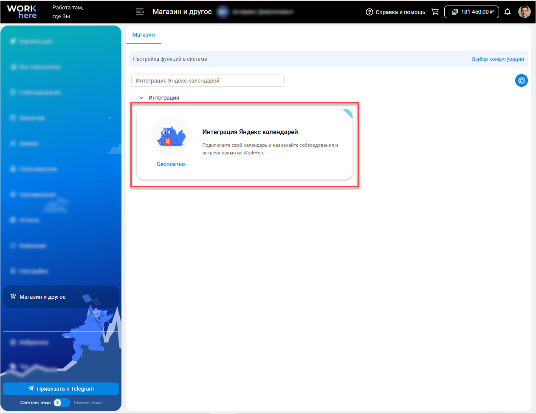
Task: Open notifications bell
Action: [x=507, y=12]
